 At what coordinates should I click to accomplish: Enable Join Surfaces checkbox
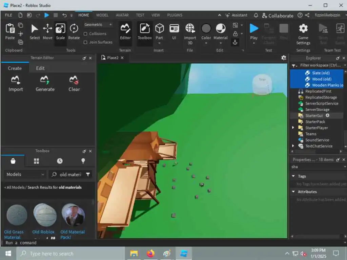[x=85, y=42]
